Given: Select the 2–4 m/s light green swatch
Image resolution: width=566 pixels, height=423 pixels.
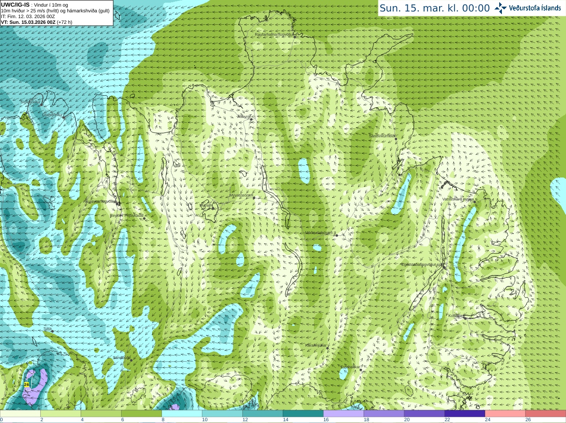Looking at the screenshot, I should point(61,414).
